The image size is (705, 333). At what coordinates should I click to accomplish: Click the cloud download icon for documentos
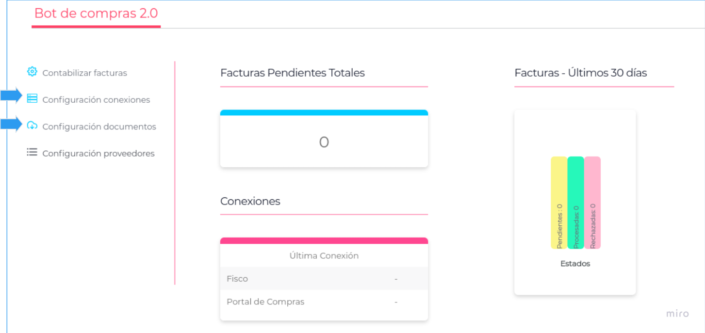pos(32,126)
